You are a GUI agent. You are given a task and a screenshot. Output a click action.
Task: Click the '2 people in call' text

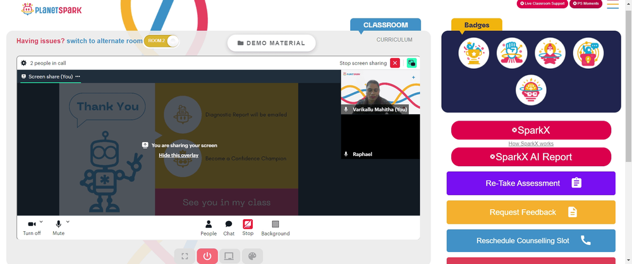[48, 63]
